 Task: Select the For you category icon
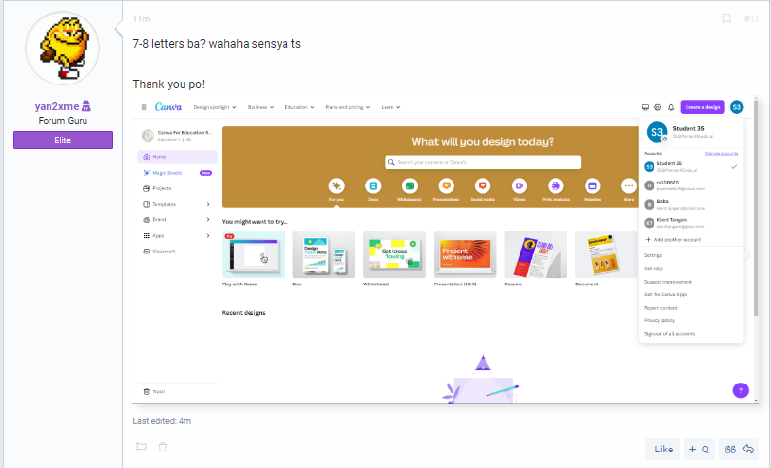point(336,185)
